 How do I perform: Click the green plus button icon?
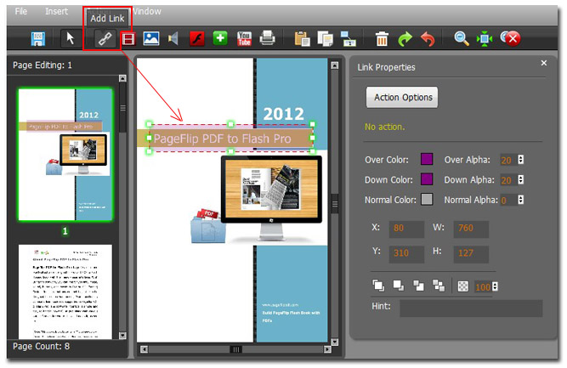[x=220, y=38]
